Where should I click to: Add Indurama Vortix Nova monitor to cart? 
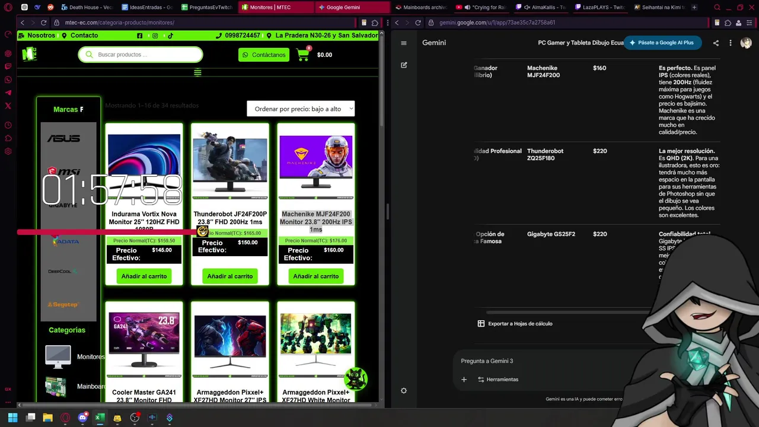pos(144,276)
